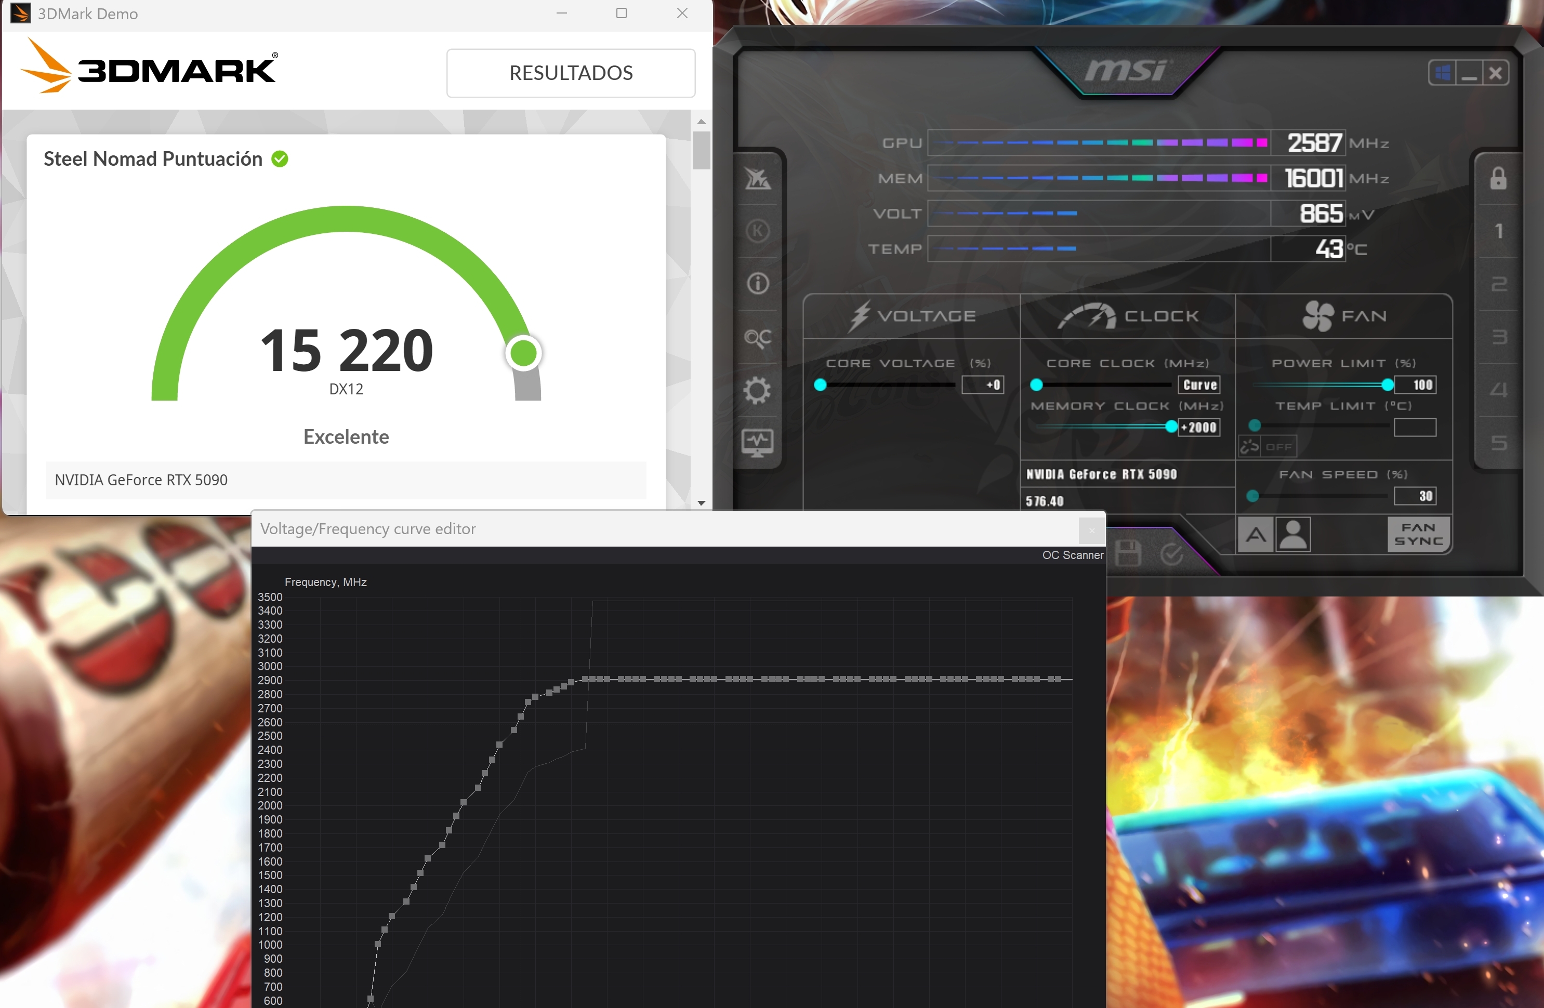Click the core voltage +0 value field
This screenshot has height=1008, width=1544.
click(983, 384)
